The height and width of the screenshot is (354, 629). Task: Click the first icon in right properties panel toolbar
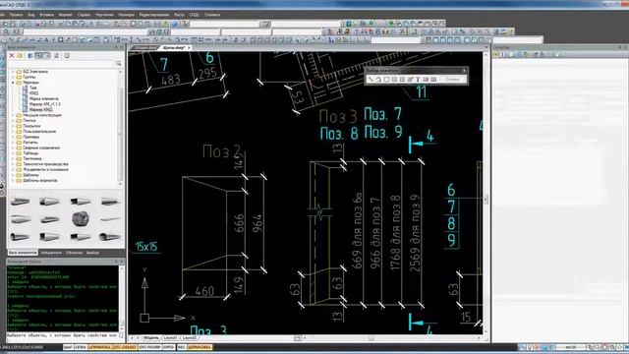click(x=496, y=54)
